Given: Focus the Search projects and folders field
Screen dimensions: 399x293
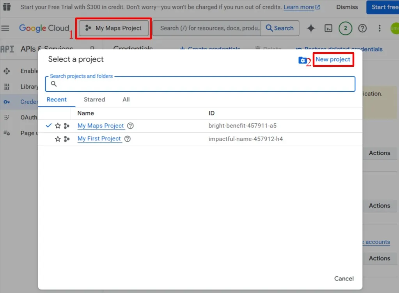Looking at the screenshot, I should (x=200, y=84).
